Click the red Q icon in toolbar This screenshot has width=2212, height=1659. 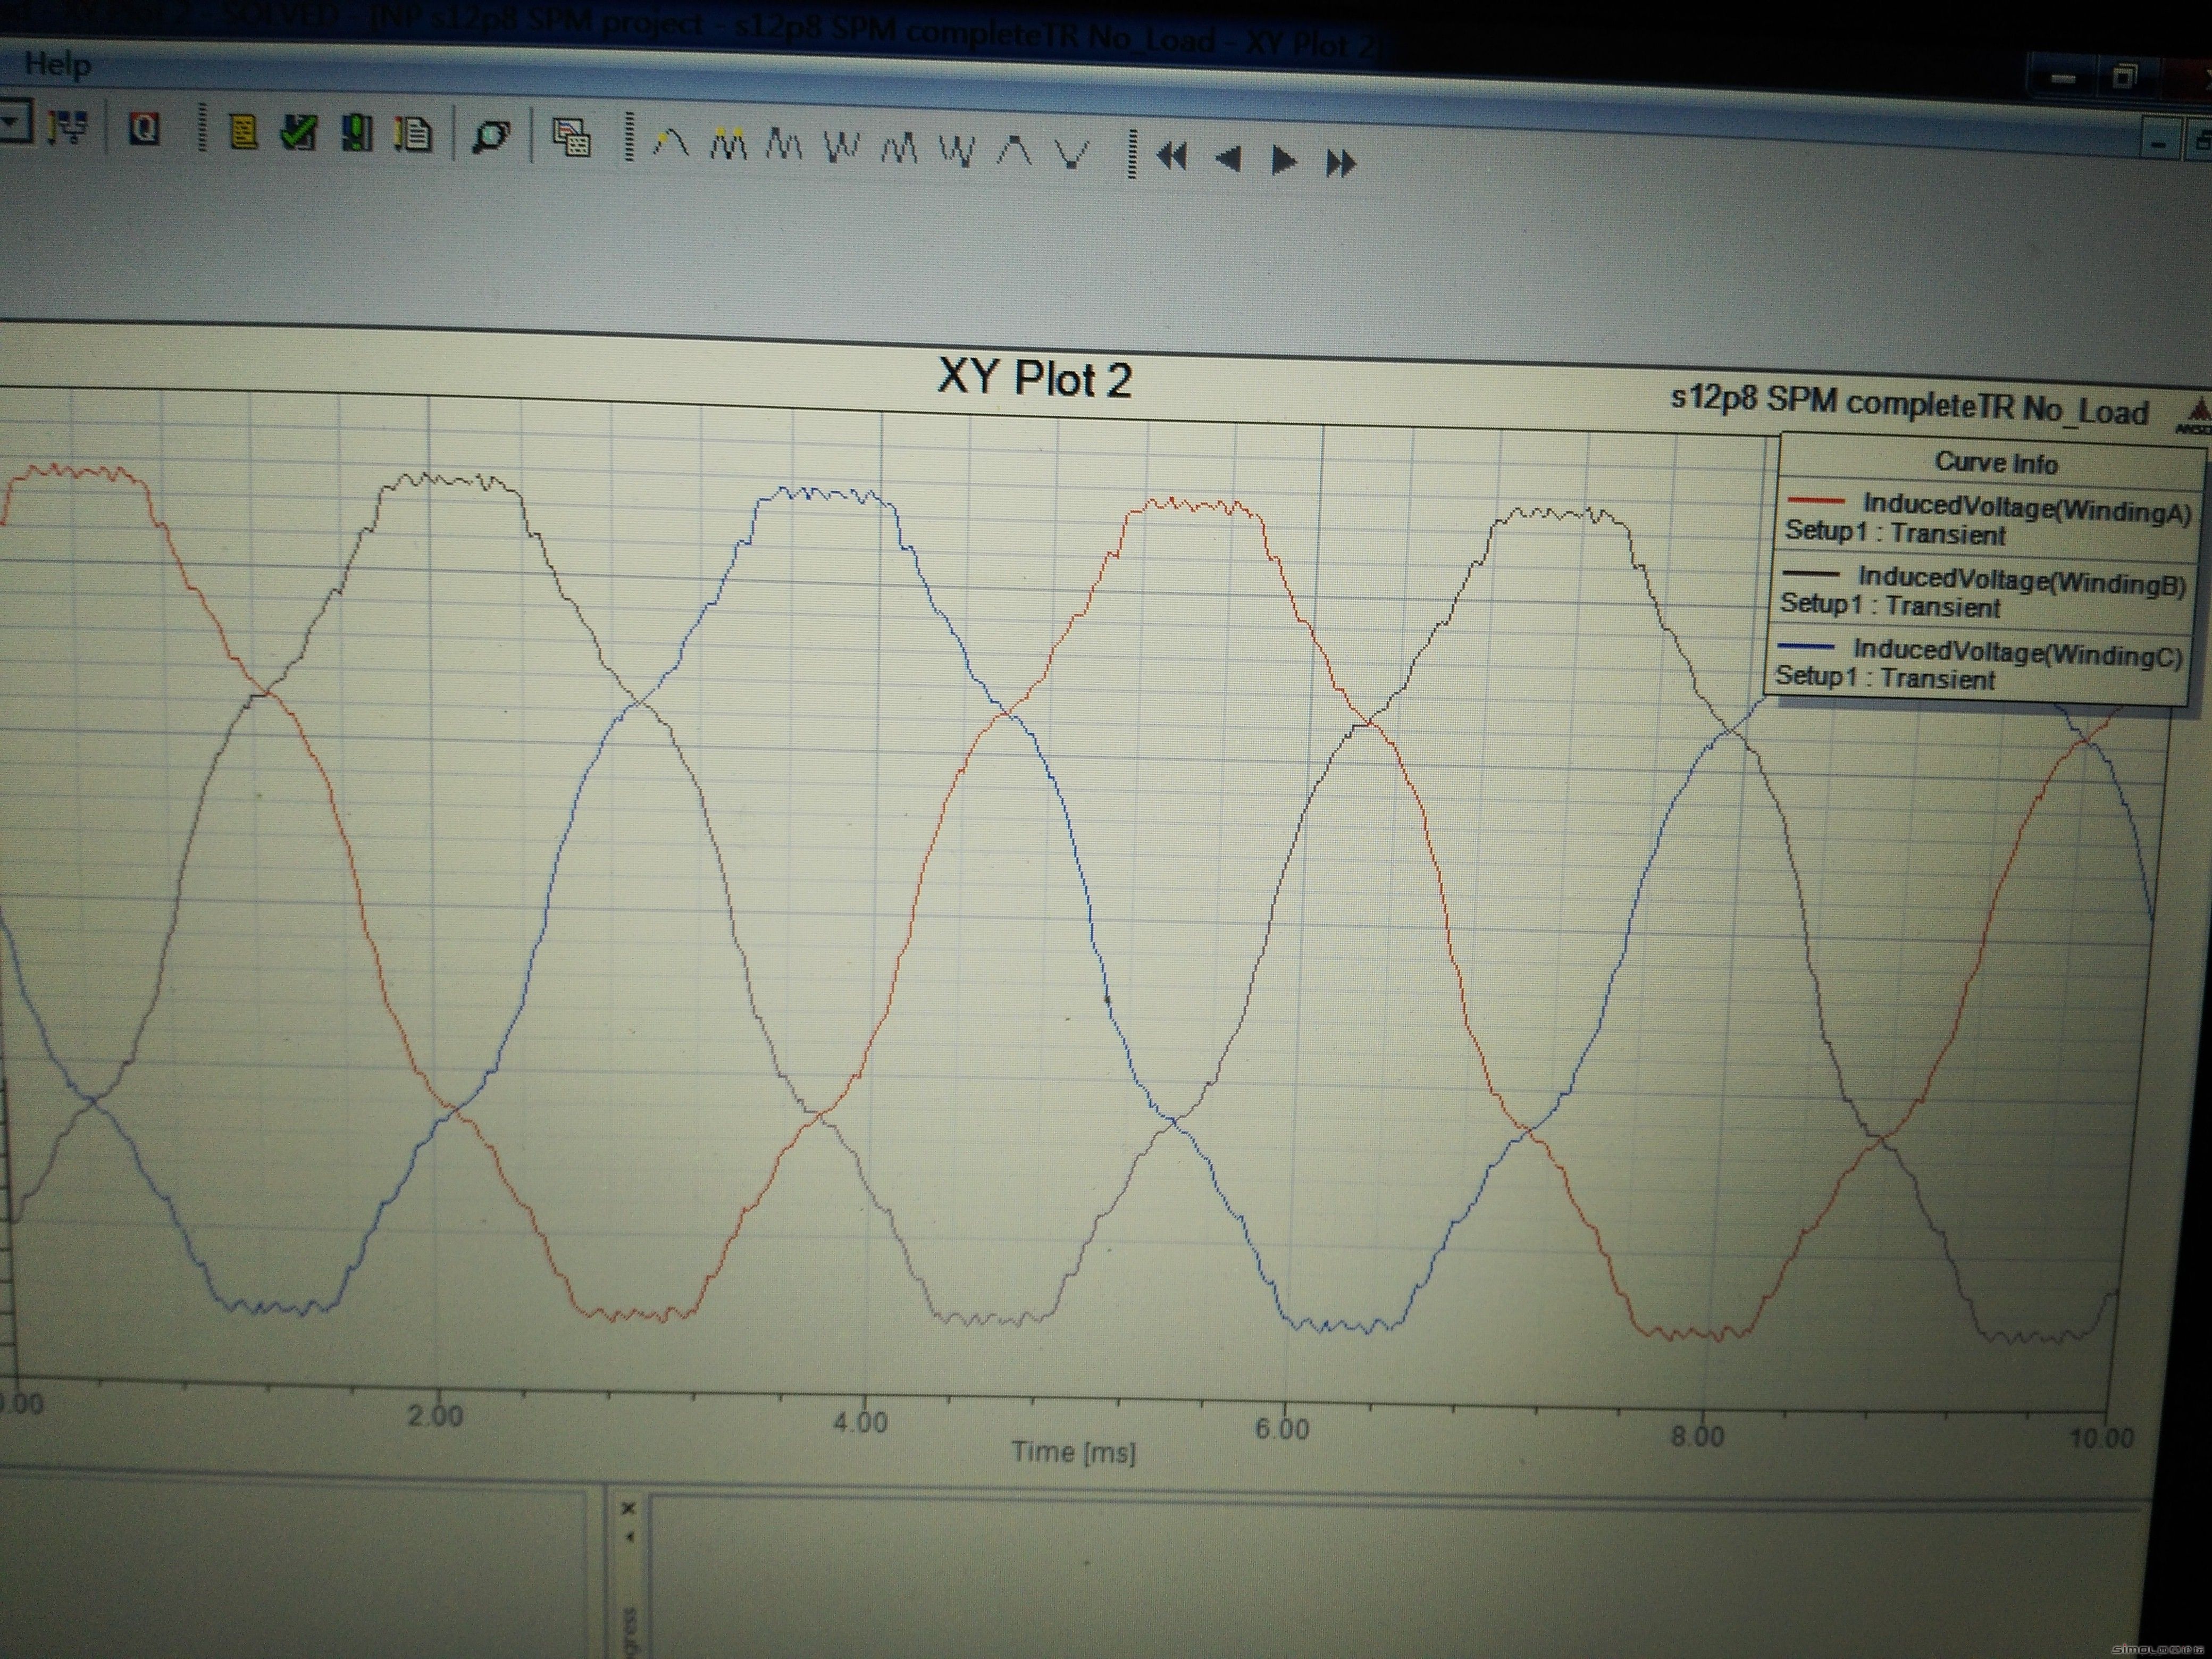click(144, 128)
